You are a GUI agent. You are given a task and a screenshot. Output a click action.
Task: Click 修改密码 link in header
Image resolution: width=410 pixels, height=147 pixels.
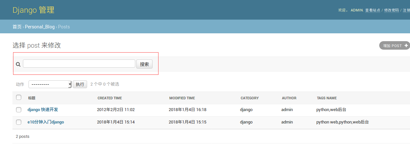[x=391, y=10]
